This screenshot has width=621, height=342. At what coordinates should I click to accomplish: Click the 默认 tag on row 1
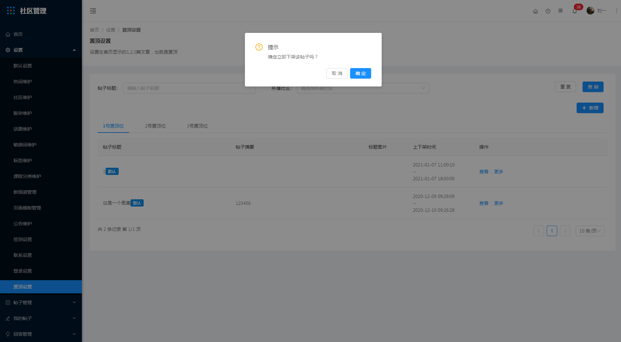tap(112, 171)
